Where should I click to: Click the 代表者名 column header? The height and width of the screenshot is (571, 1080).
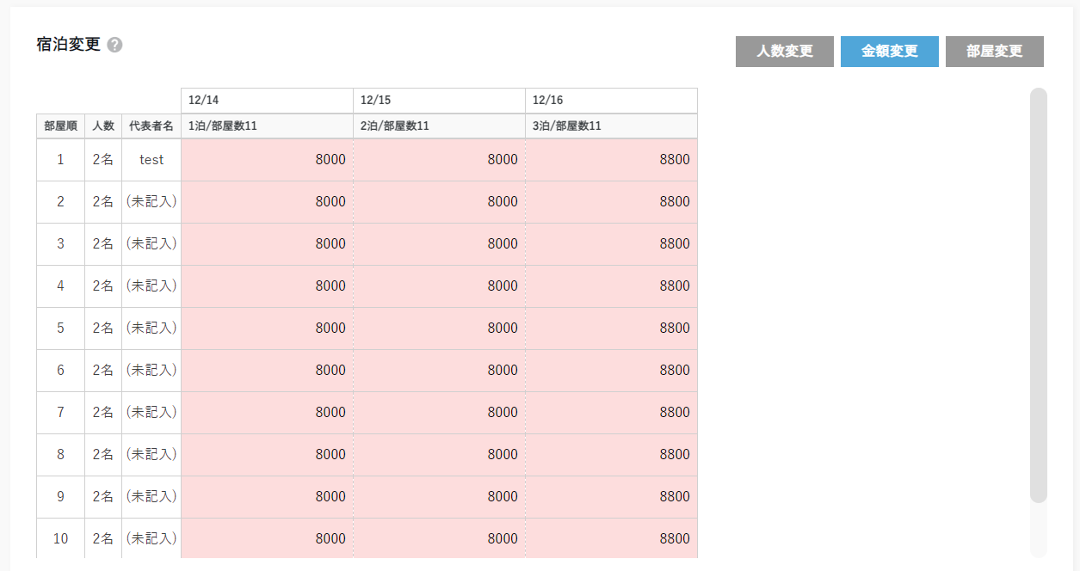tap(151, 126)
